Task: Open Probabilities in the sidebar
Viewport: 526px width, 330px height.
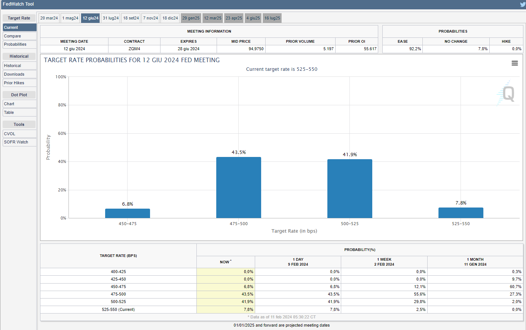Action: click(x=19, y=44)
